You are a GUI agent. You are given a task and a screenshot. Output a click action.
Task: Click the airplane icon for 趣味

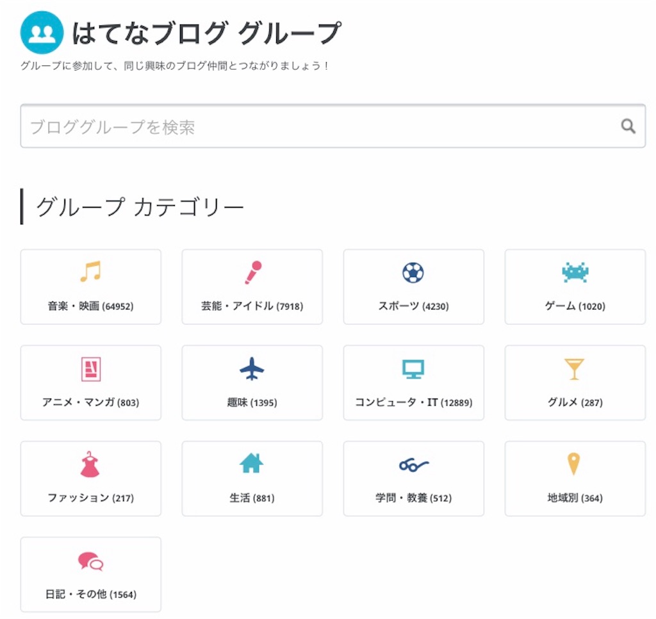252,368
